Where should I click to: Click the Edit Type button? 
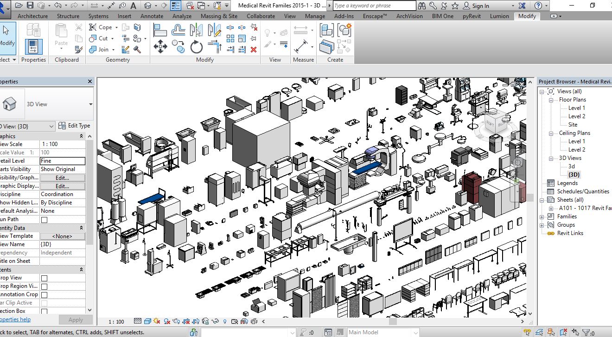pyautogui.click(x=74, y=126)
